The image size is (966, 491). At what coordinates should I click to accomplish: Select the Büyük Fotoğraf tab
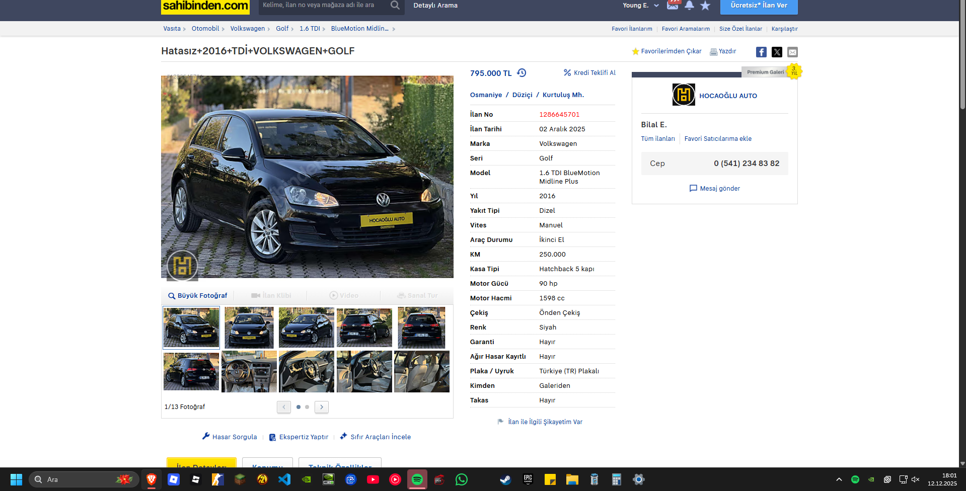coord(198,296)
